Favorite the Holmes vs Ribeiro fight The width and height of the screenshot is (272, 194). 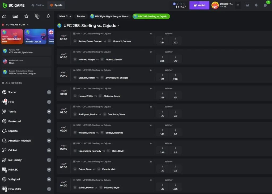point(151,52)
